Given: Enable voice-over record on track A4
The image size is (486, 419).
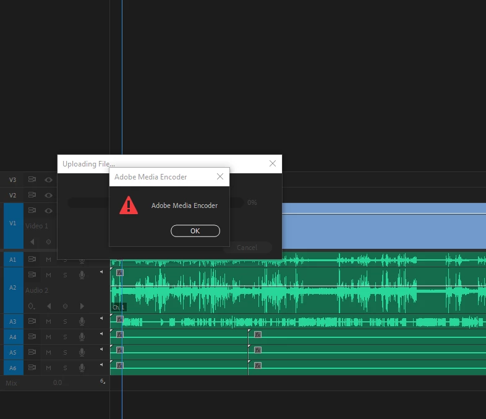Looking at the screenshot, I should (82, 337).
